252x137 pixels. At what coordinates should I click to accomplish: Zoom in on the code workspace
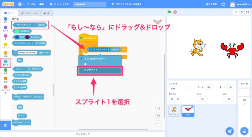(x=158, y=108)
